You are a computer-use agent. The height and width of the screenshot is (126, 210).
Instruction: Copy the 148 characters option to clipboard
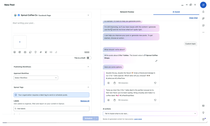(115, 83)
